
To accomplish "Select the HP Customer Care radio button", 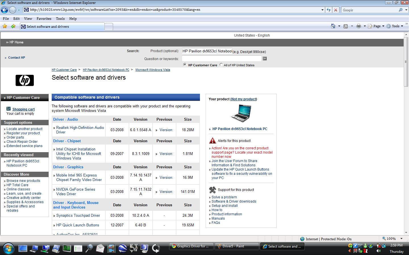I will [185, 65].
